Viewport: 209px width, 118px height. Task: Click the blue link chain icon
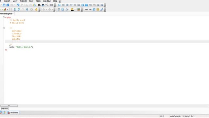coord(102,10)
